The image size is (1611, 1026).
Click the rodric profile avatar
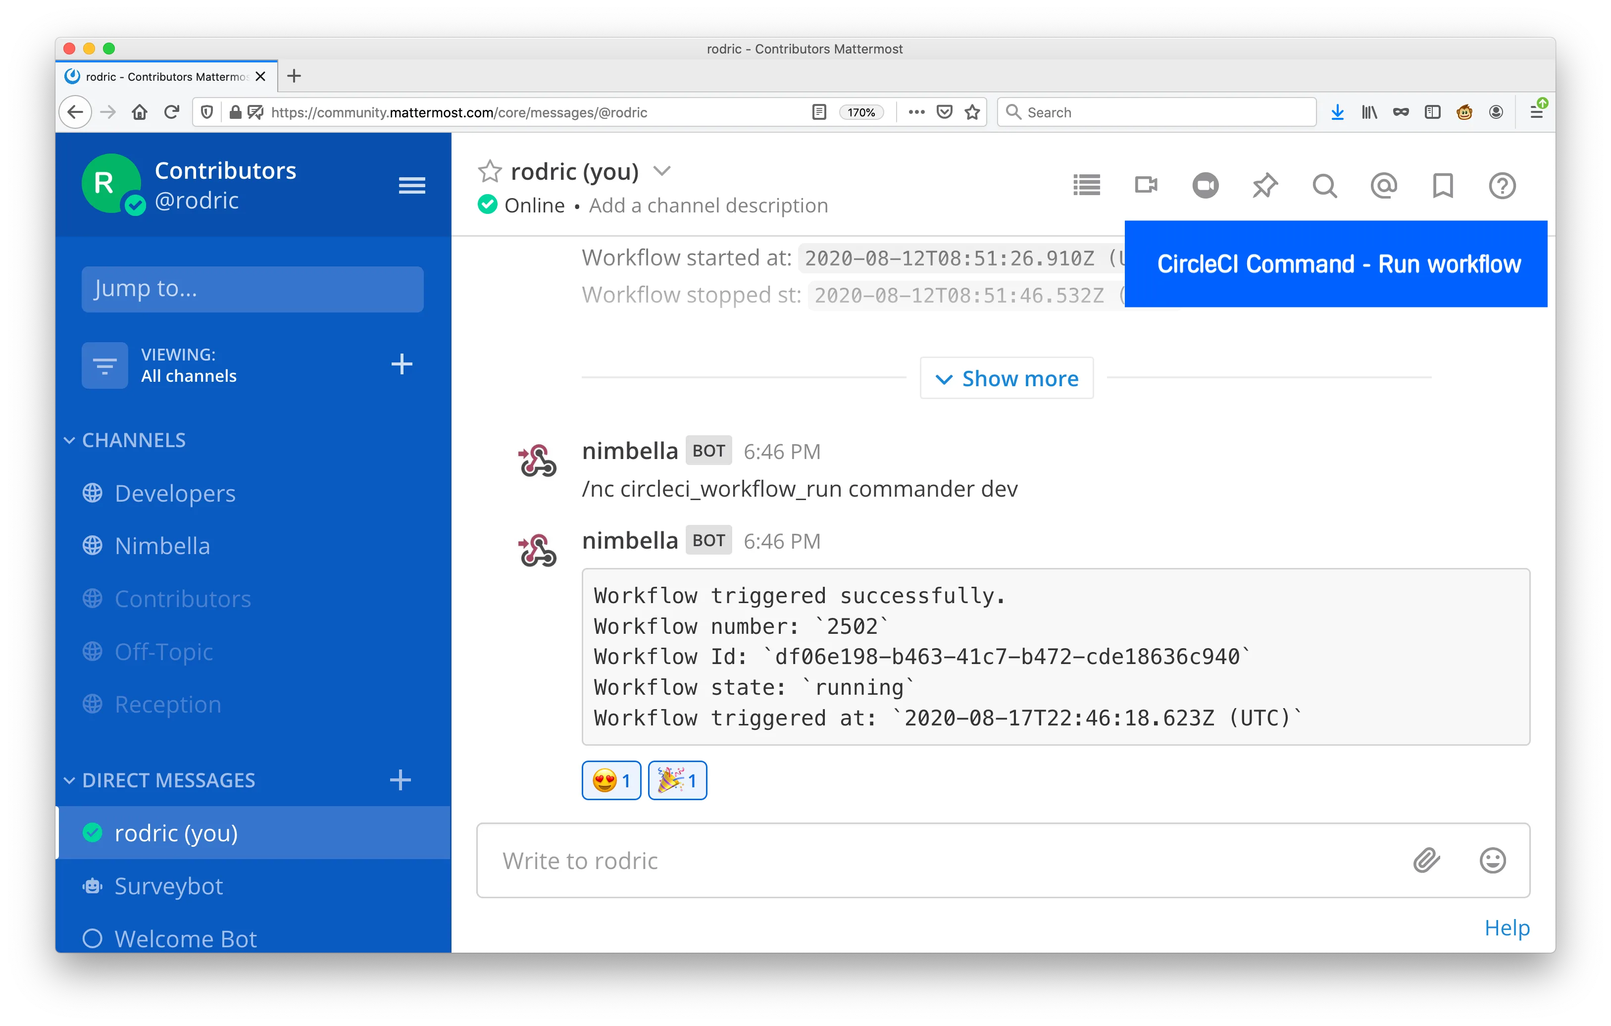(111, 183)
